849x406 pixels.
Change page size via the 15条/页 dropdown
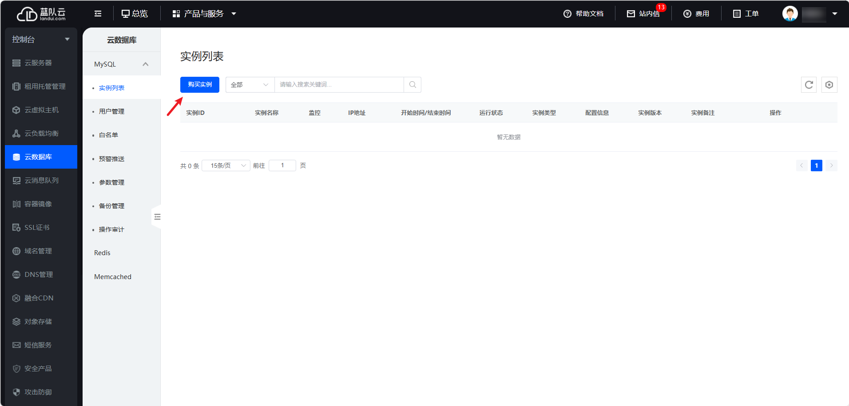click(226, 165)
